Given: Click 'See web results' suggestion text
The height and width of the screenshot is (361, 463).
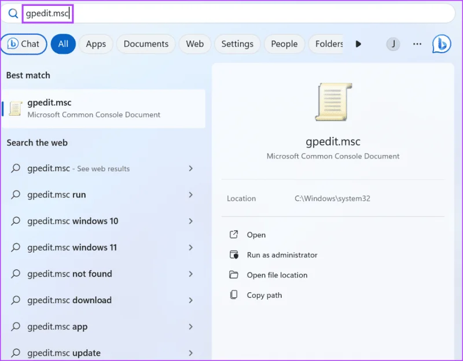Looking at the screenshot, I should pyautogui.click(x=104, y=169).
